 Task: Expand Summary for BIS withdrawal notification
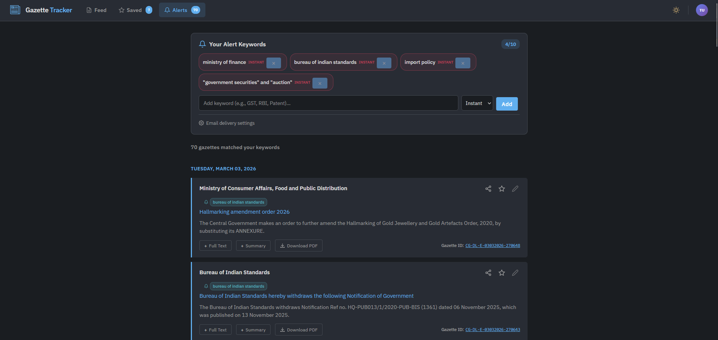253,330
